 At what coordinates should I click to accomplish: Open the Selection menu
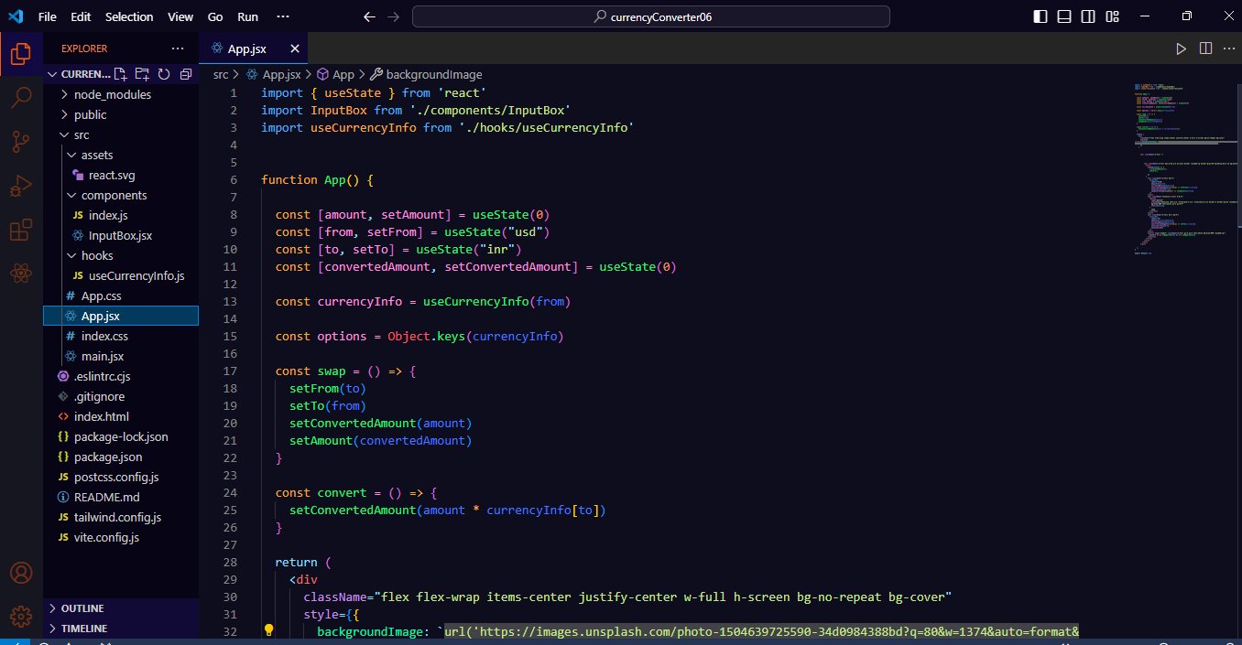[x=129, y=16]
